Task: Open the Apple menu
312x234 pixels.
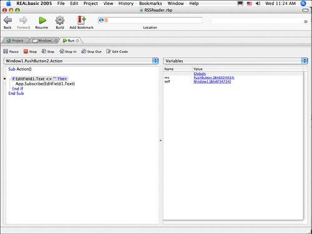Action: pyautogui.click(x=9, y=3)
